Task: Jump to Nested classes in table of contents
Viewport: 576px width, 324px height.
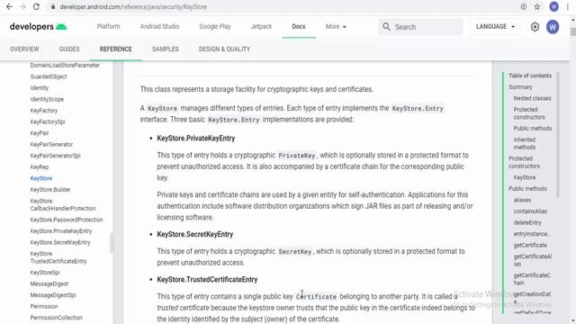Action: coord(532,98)
